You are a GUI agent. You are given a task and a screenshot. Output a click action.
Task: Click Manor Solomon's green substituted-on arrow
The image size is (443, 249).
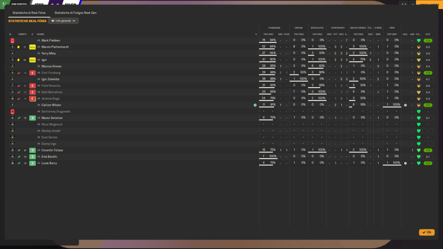(33, 118)
